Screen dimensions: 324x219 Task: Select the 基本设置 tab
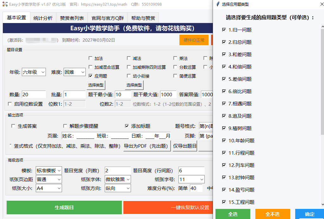tap(16, 17)
